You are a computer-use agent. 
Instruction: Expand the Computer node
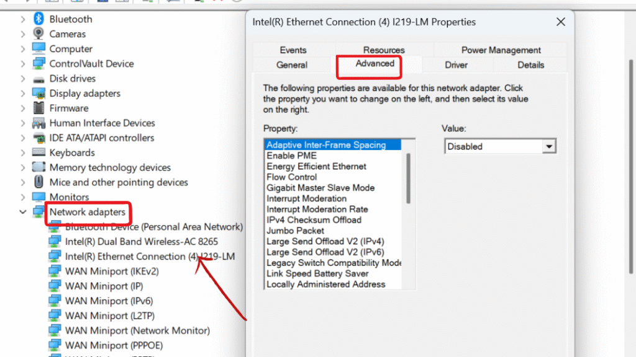coord(23,48)
